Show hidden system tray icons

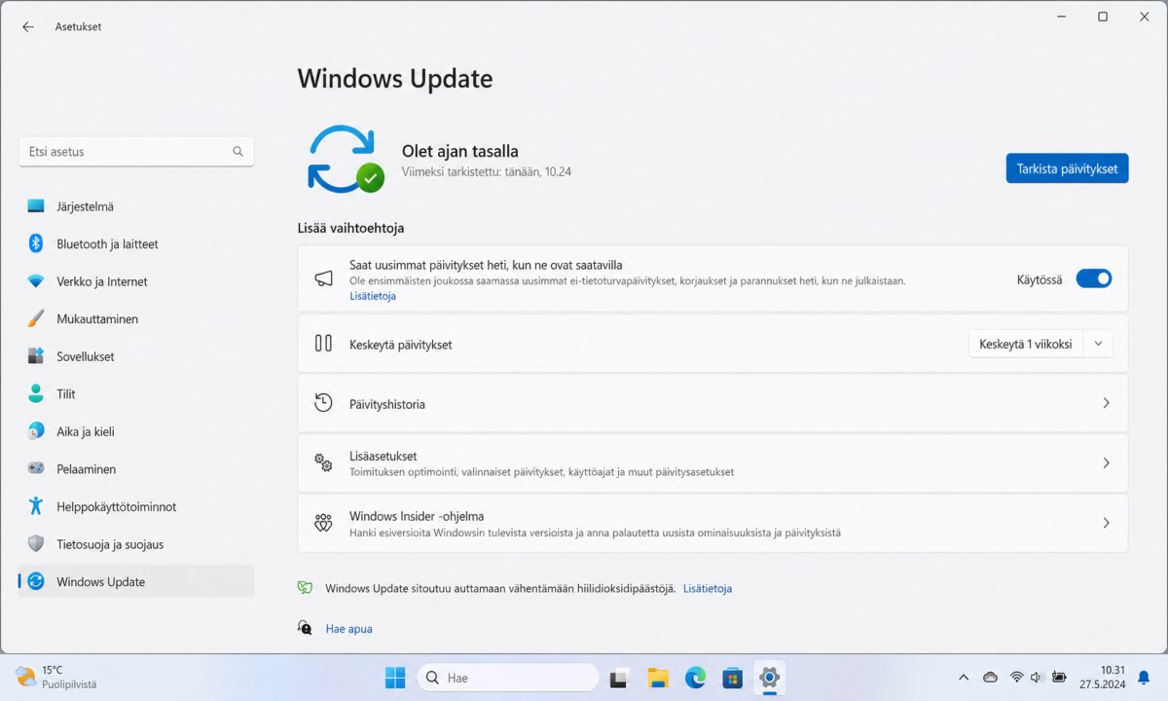(964, 677)
